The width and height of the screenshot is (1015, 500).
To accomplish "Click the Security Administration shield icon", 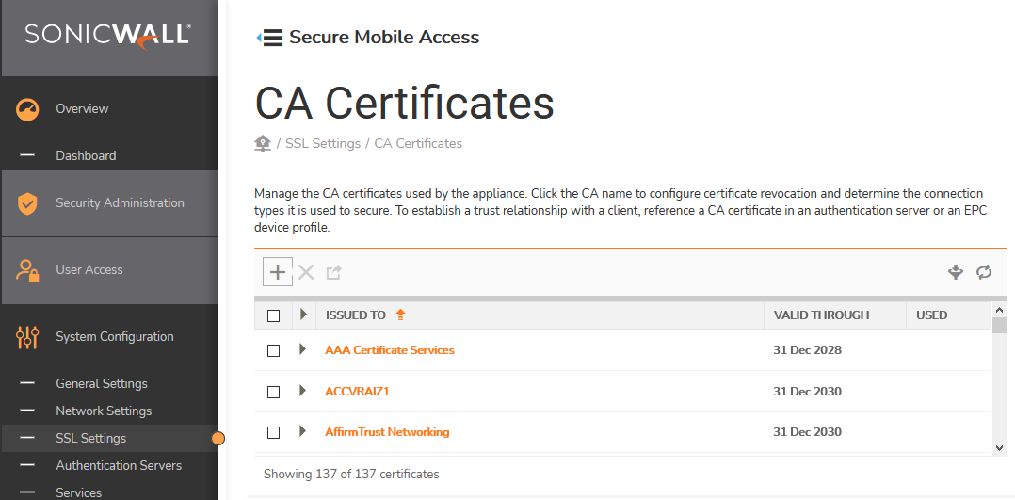I will (27, 203).
